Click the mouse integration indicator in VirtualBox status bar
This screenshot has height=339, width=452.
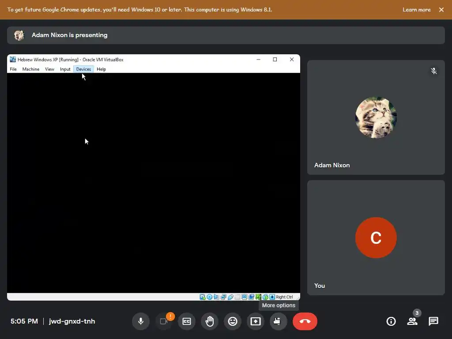[x=265, y=297]
